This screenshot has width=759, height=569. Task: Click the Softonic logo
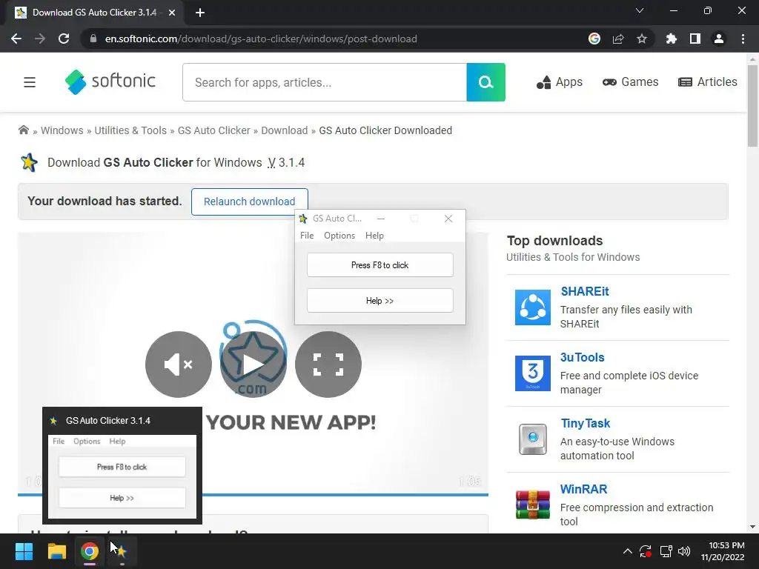point(110,81)
